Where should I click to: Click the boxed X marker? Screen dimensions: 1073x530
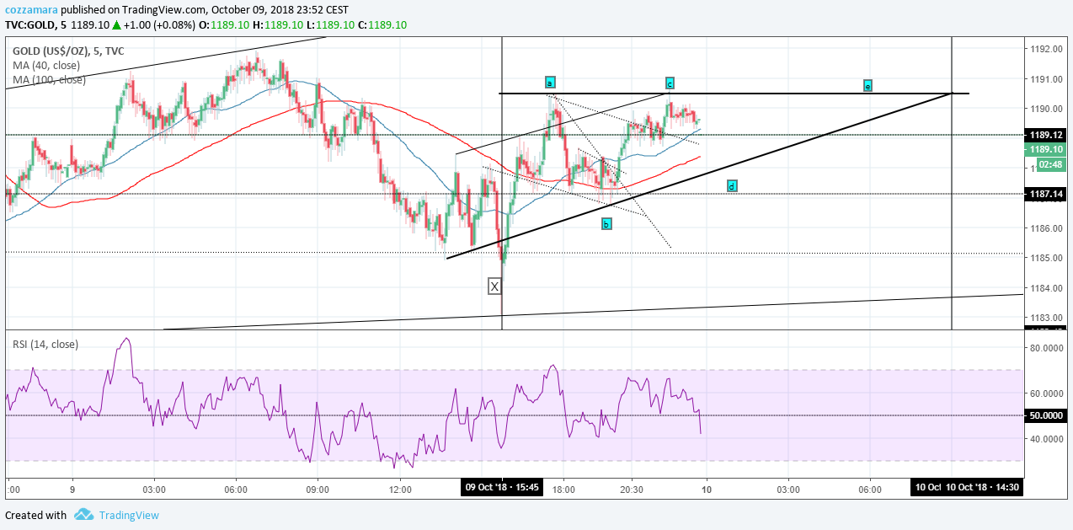[494, 286]
